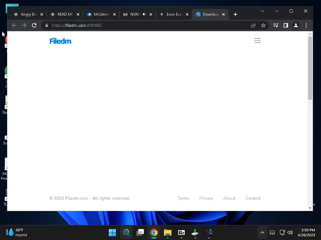Open a new browser tab
This screenshot has height=240, width=321.
pos(235,14)
